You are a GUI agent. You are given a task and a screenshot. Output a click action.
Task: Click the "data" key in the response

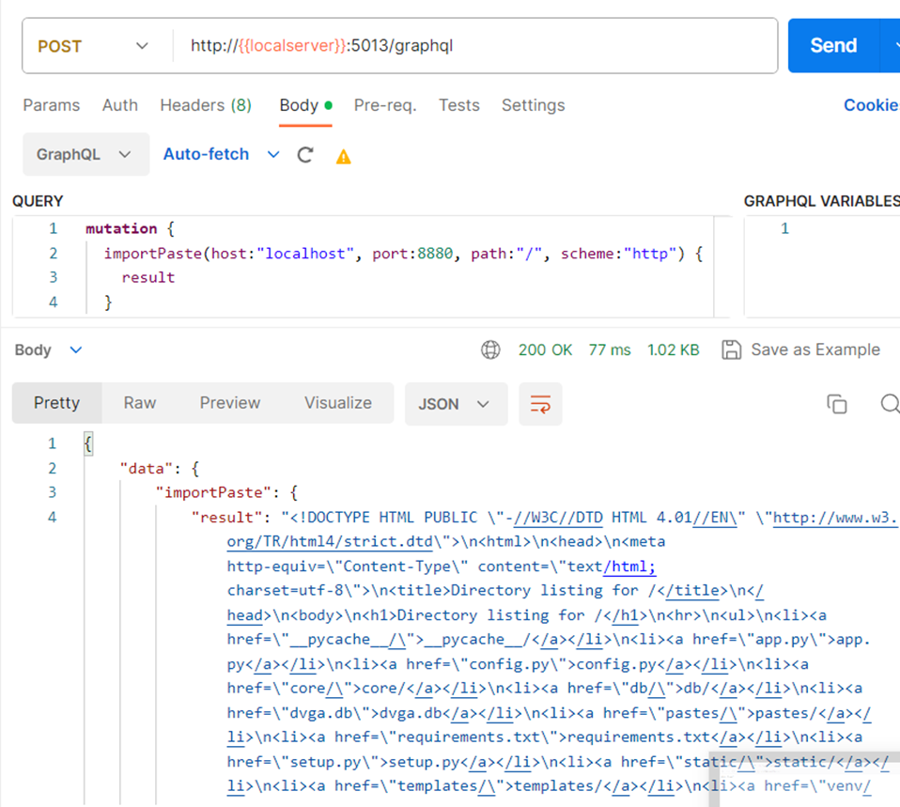coord(147,469)
